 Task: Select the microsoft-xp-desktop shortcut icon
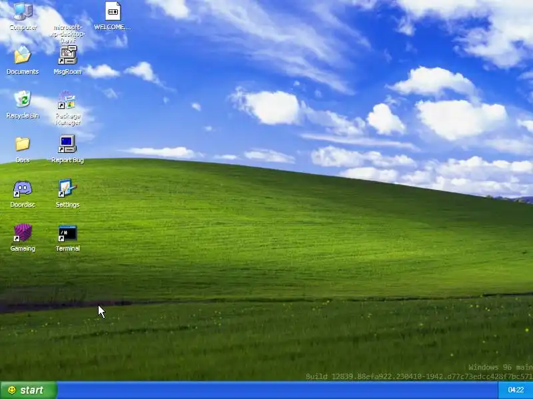click(67, 33)
